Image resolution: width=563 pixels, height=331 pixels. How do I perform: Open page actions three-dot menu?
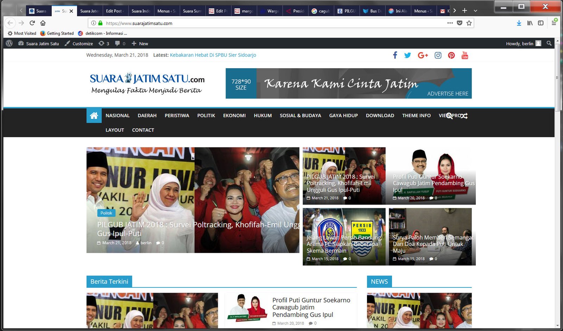[x=450, y=23]
